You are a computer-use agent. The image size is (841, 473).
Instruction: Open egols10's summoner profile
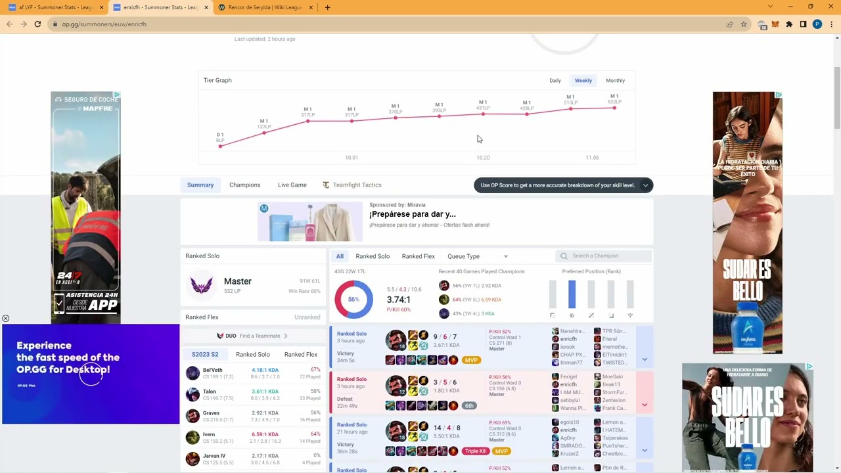(x=570, y=422)
